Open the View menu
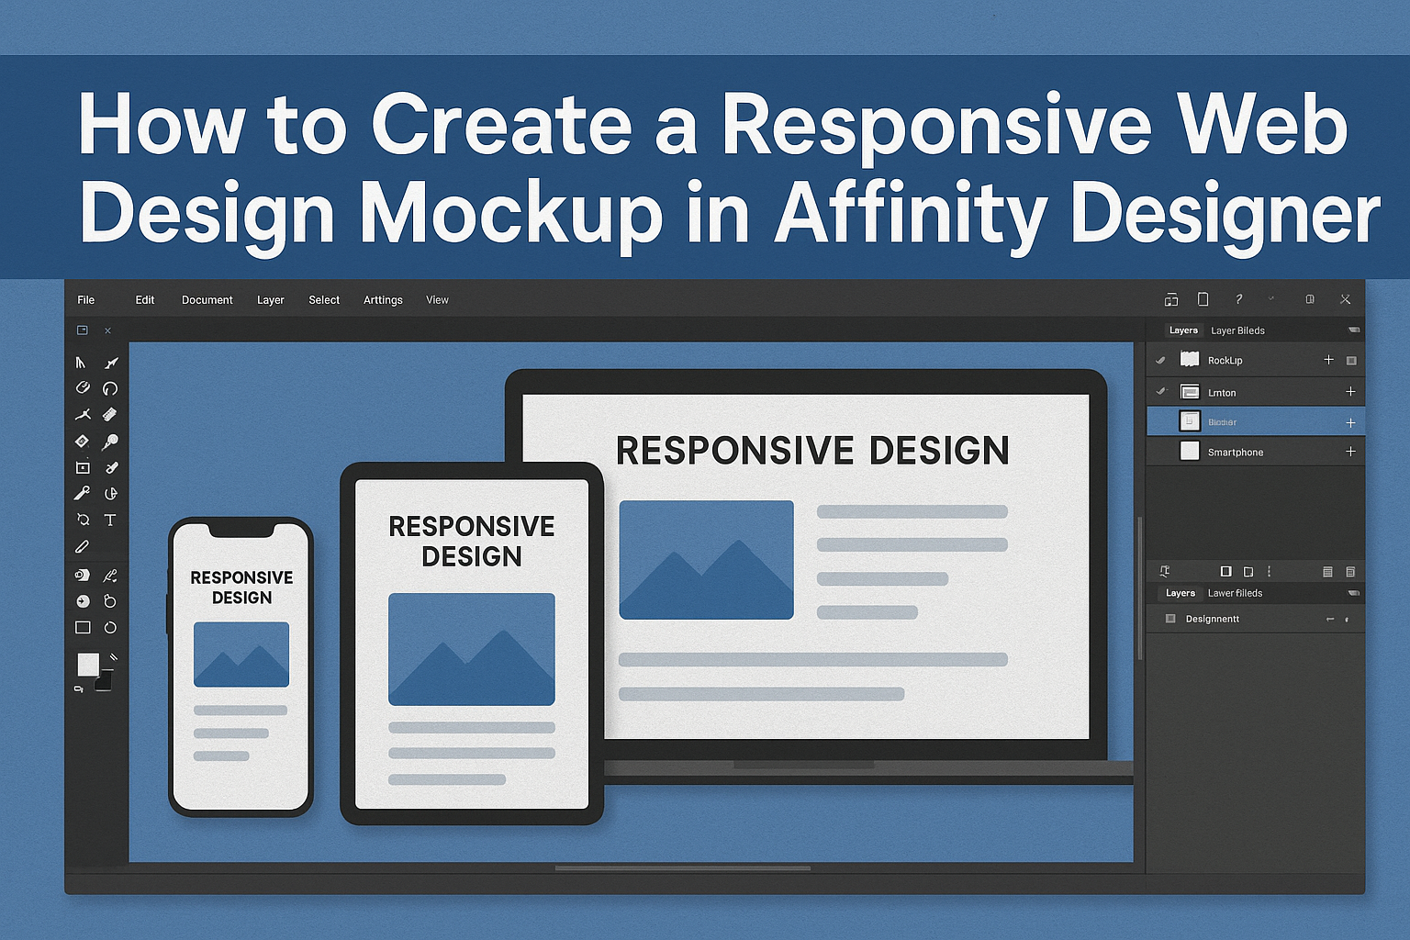 click(438, 300)
